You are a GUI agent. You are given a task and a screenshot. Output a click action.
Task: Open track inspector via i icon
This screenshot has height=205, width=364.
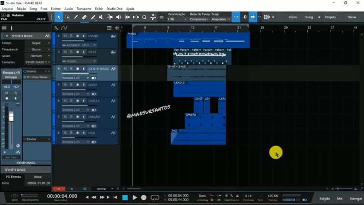(x=11, y=28)
